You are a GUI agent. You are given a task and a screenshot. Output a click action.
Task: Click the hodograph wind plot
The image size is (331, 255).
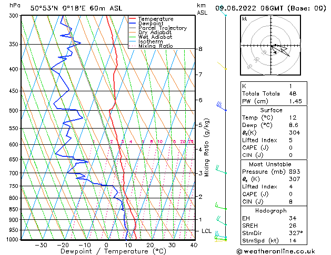point(270,45)
